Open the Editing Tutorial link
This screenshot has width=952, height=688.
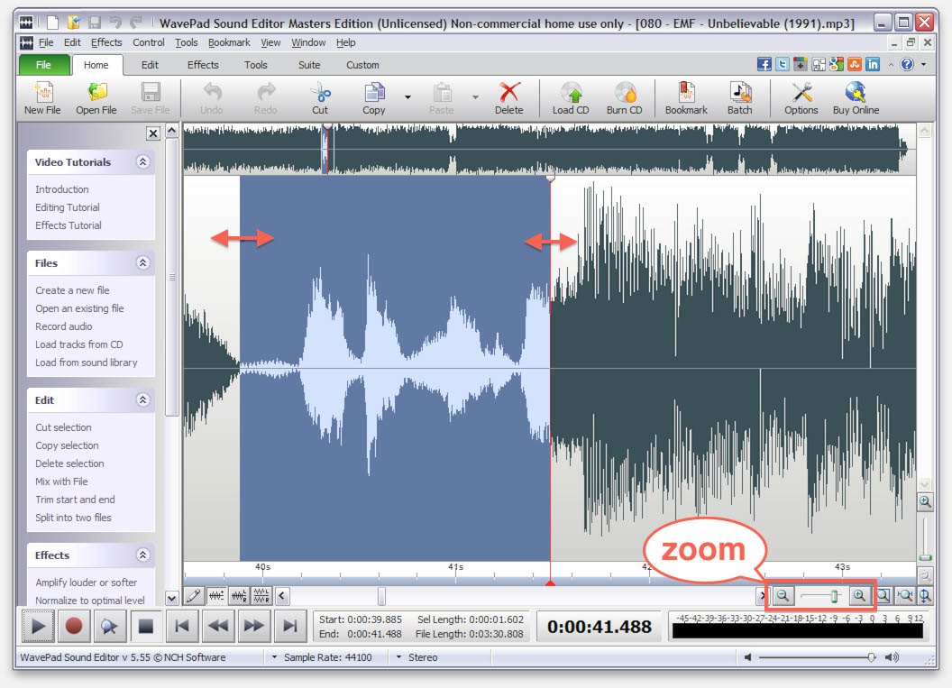(68, 207)
